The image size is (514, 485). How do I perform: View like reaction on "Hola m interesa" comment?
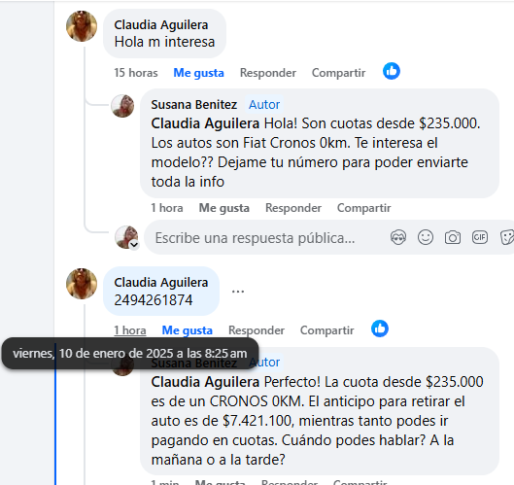click(392, 71)
